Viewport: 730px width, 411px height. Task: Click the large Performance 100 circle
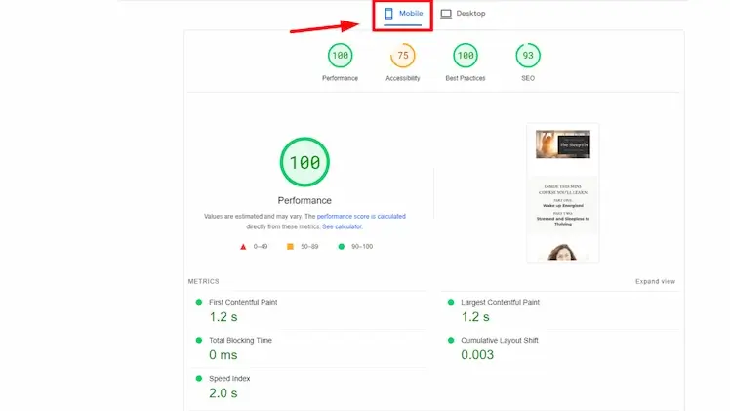point(304,162)
